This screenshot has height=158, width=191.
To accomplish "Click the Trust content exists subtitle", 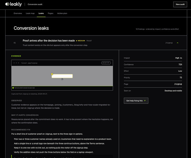I will coord(55,45).
